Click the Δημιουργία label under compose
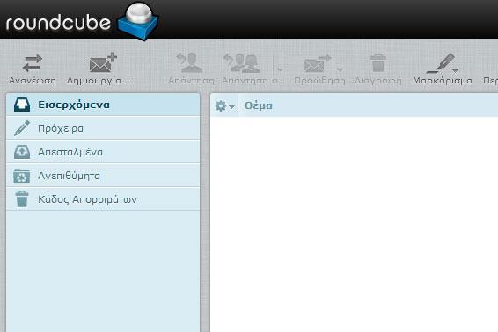498x332 pixels. (x=99, y=81)
